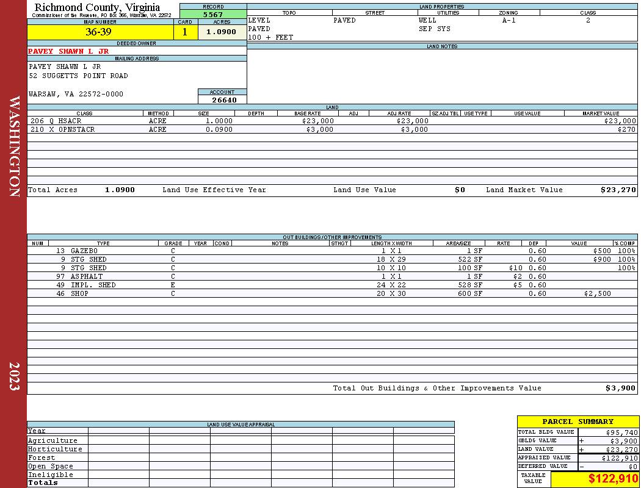Click Land Market Value total $23,270
This screenshot has height=488, width=641.
pos(618,190)
